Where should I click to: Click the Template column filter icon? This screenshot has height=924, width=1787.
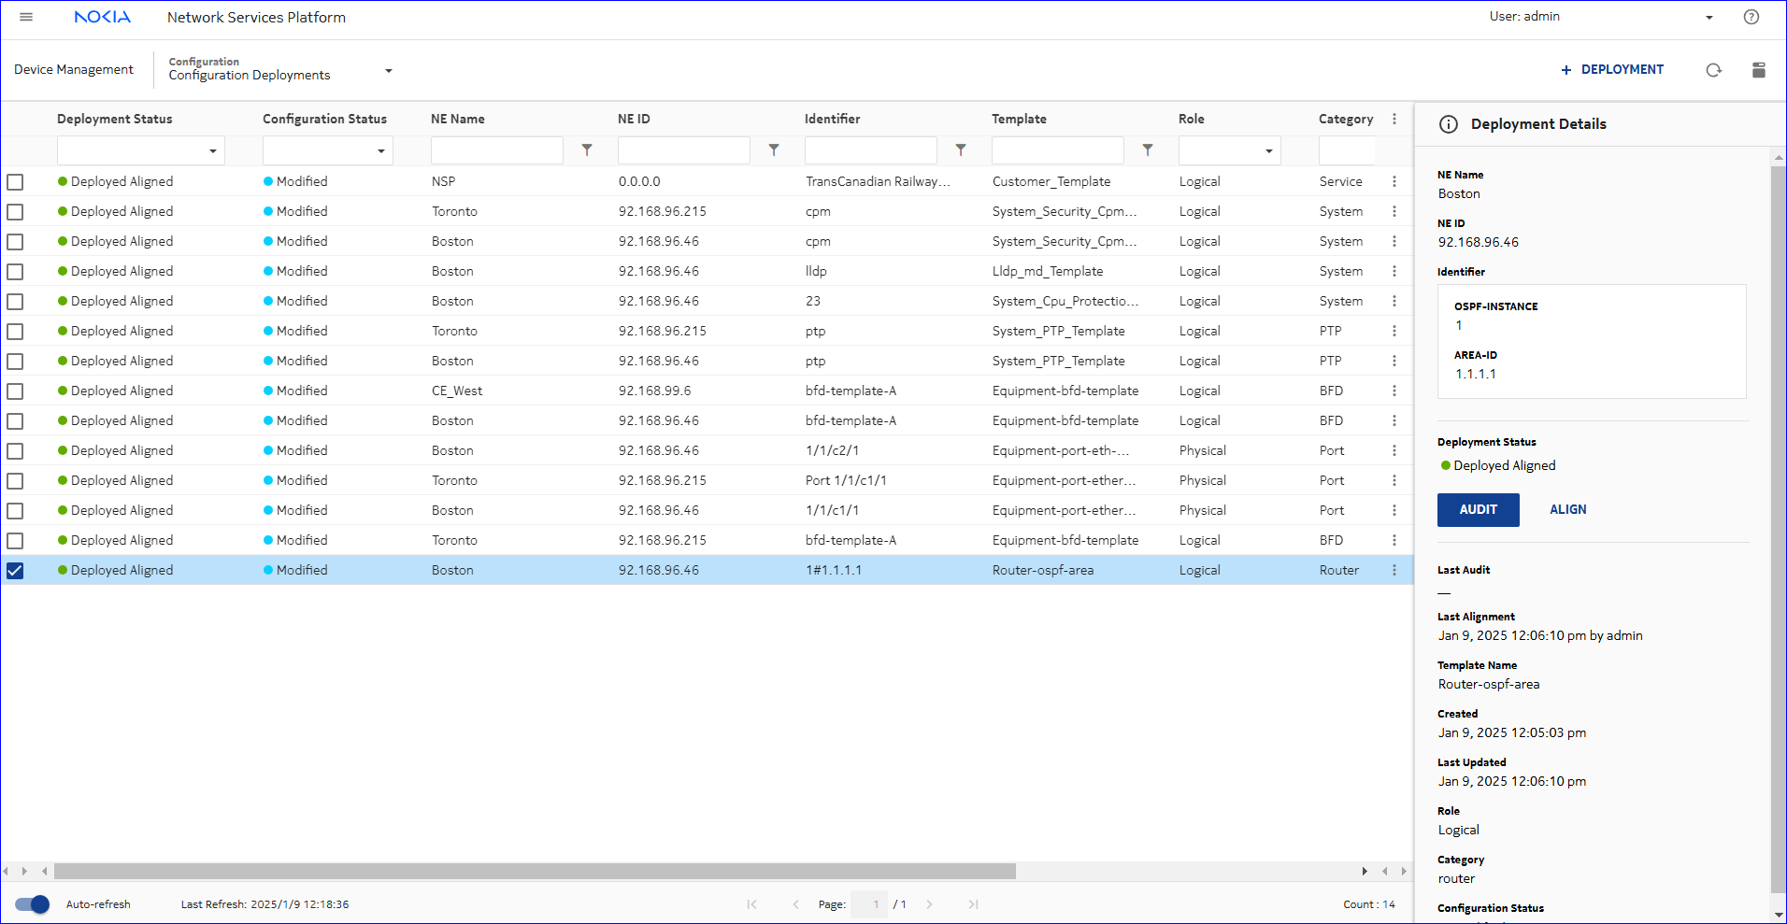click(1148, 149)
